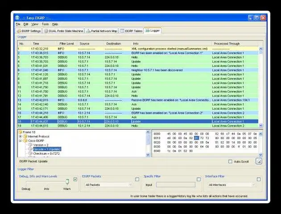281x214 pixels.
Task: Select log row 11 Ack packet
Action: tap(138, 91)
